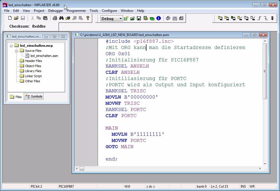The height and width of the screenshot is (191, 280).
Task: Click the Paste clipboard icon
Action: pyautogui.click(x=45, y=18)
